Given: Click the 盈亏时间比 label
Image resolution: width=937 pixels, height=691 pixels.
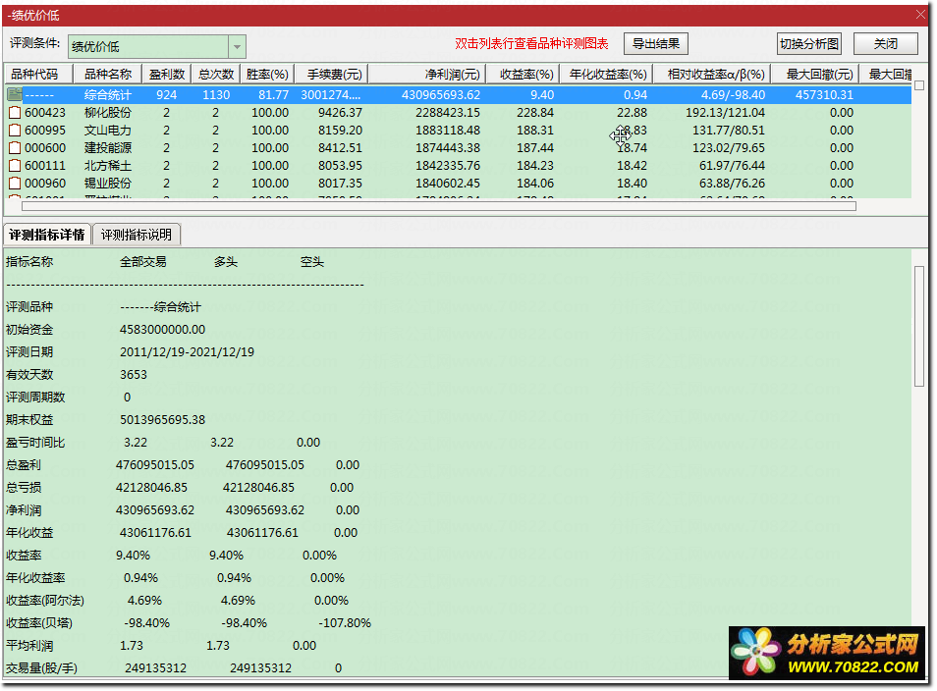Looking at the screenshot, I should click(x=35, y=443).
